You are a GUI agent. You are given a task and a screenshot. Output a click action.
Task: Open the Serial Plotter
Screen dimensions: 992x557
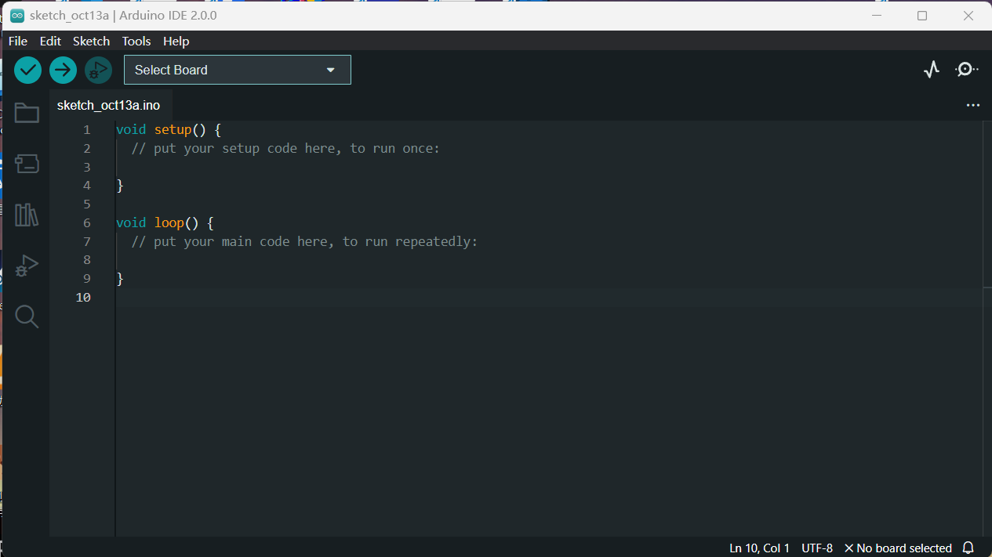tap(932, 70)
